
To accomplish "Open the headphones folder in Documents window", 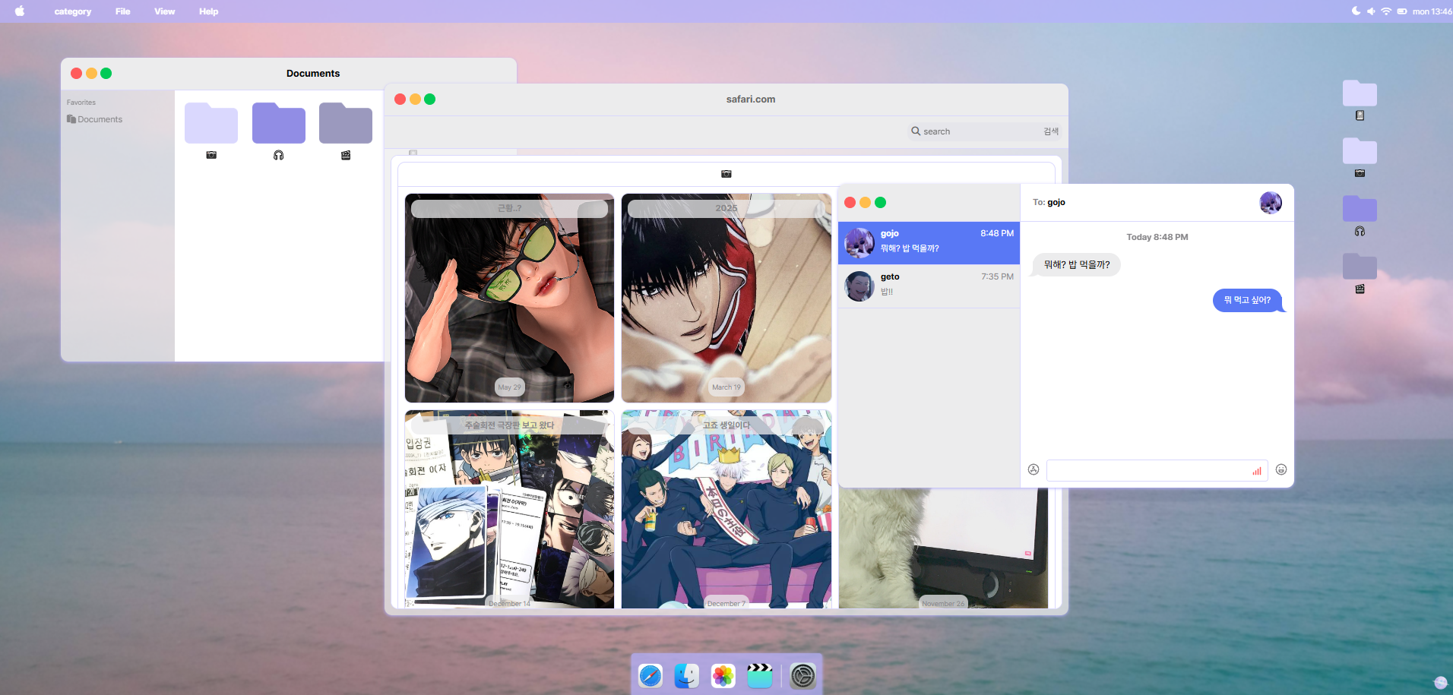I will (279, 124).
